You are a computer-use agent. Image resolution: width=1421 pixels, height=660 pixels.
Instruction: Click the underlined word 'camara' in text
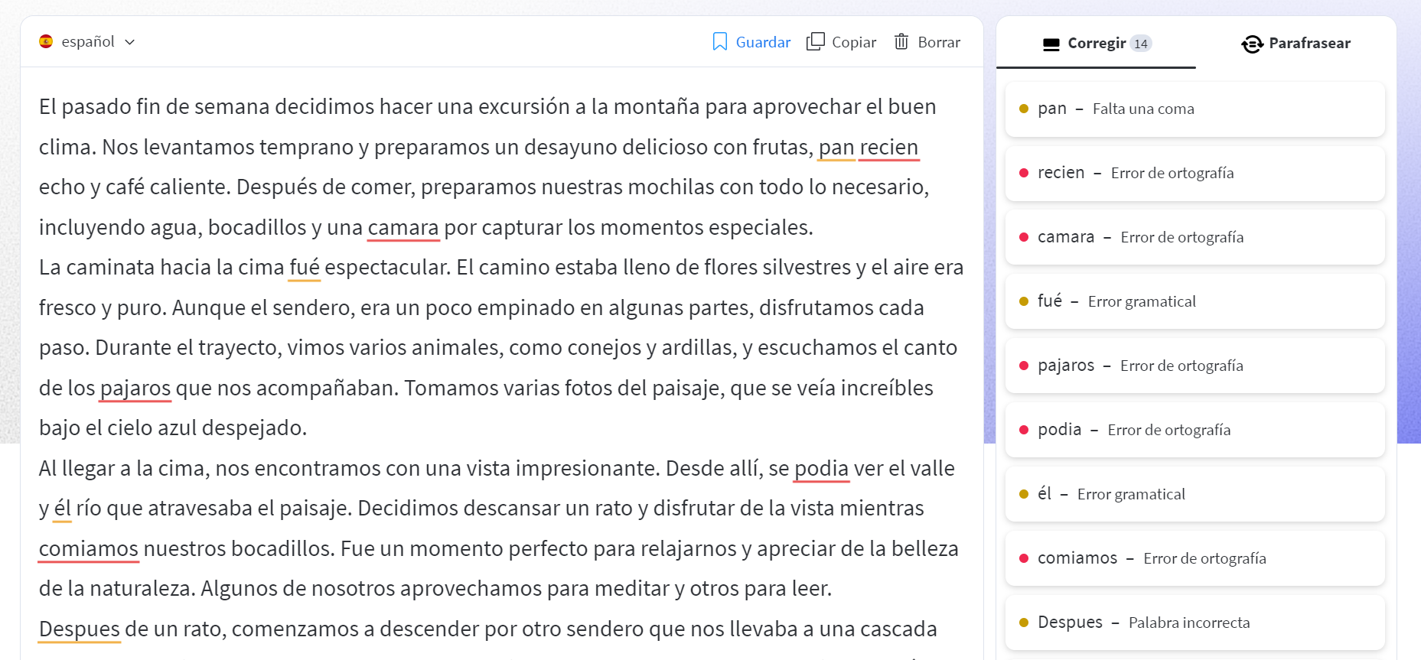403,228
